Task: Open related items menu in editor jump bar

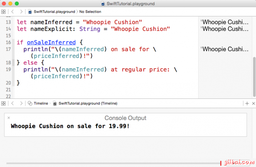Action: click(x=3, y=12)
